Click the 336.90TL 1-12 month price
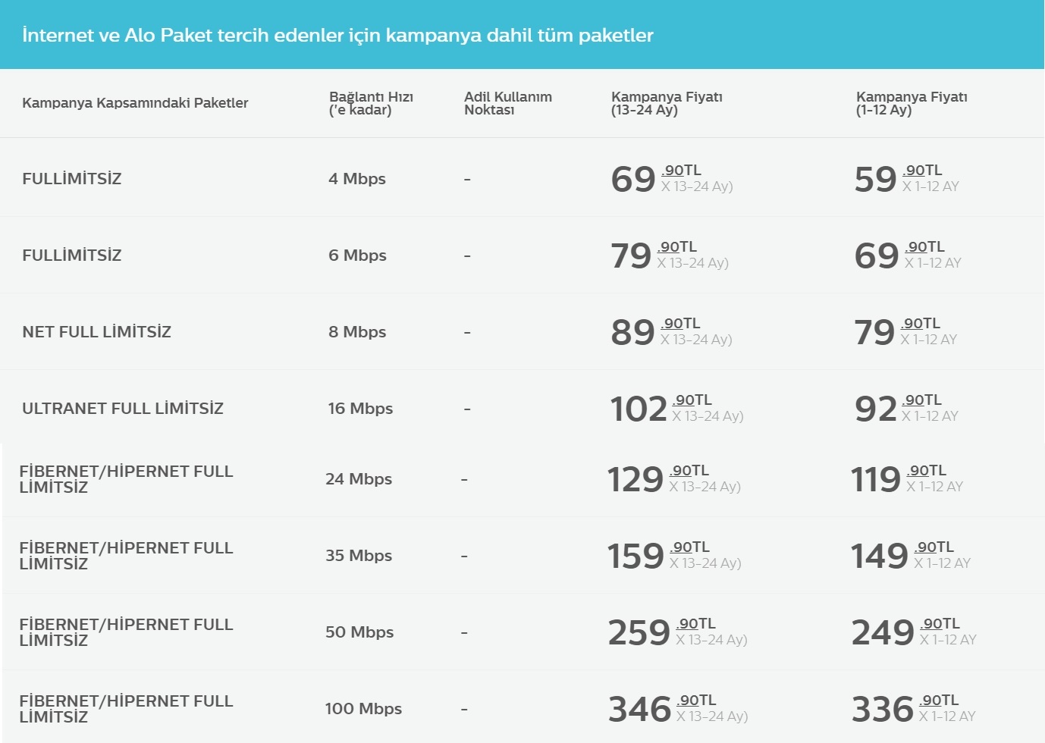Viewport: 1045px width, 743px height. (x=914, y=709)
